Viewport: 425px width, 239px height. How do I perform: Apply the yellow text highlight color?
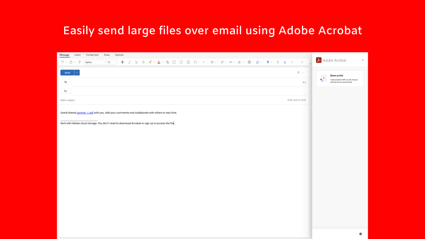click(x=150, y=62)
